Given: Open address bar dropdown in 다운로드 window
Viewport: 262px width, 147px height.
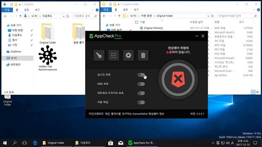Looking at the screenshot, I should [x=63, y=16].
